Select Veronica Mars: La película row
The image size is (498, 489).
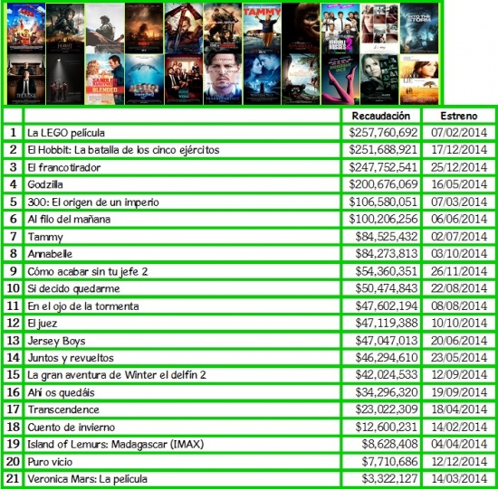click(249, 478)
